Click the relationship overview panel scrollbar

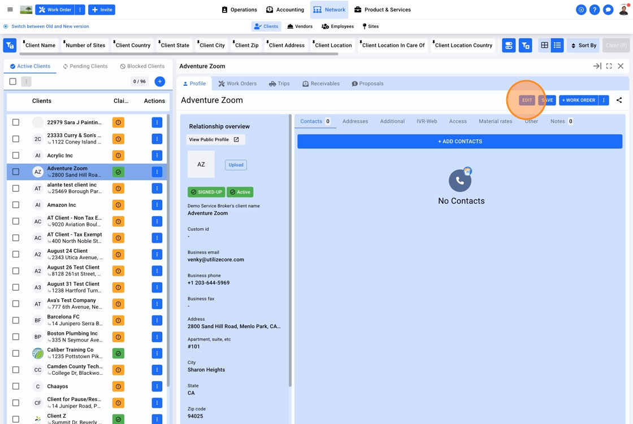tap(290, 250)
